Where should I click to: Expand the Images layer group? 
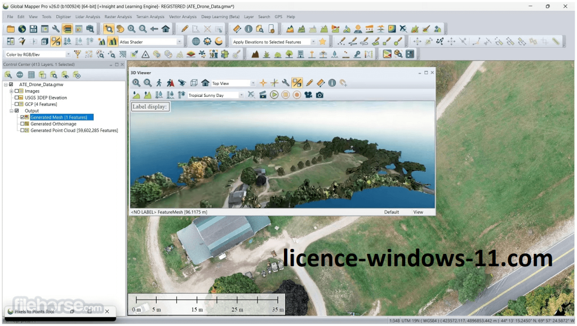tap(11, 91)
